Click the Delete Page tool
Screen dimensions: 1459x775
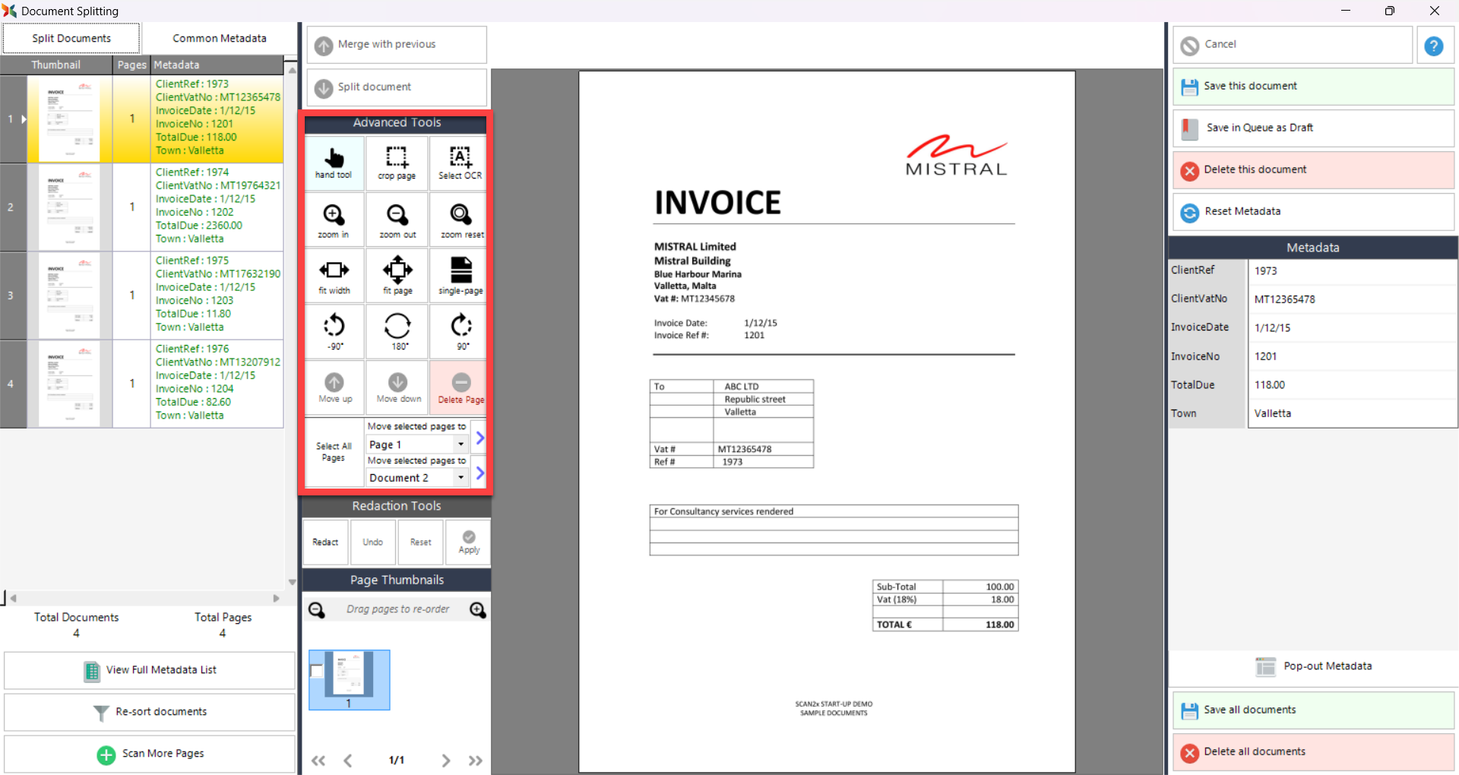tap(460, 387)
